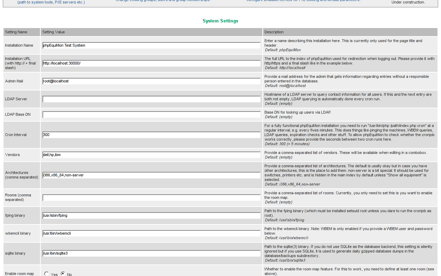Click the 'Enable room map' row label
This screenshot has height=276, width=441.
(19, 274)
